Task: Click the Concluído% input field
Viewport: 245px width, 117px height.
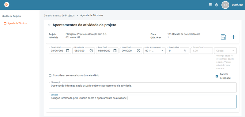Action: 178,51
